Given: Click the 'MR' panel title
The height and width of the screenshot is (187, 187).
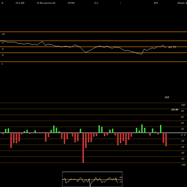Looking at the screenshot, I should [x=167, y=97].
